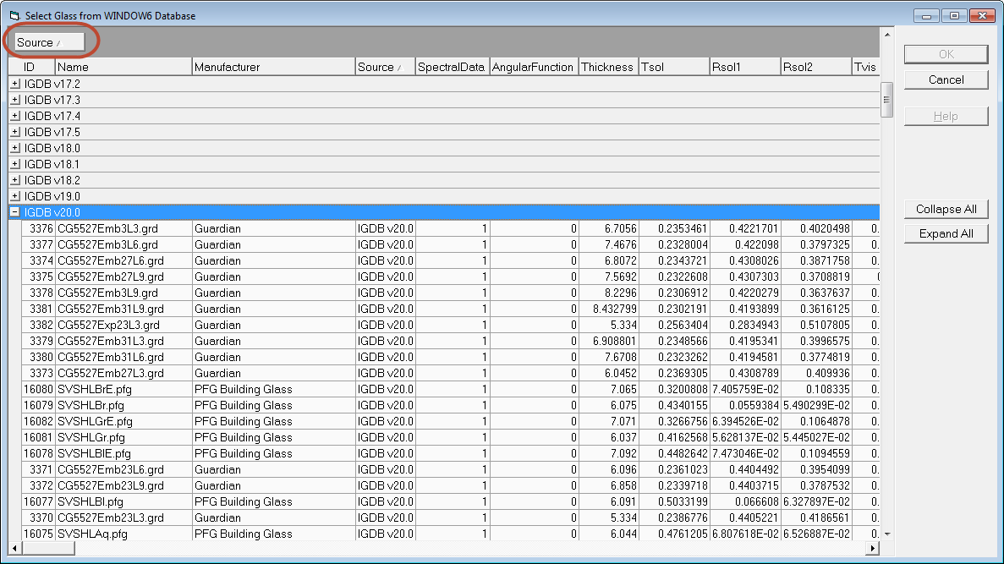
Task: Collapse the IGDB v20.0 group
Action: coord(15,212)
